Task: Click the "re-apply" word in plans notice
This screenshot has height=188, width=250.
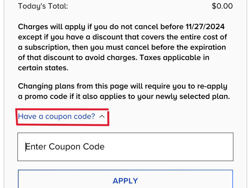Action: click(212, 86)
